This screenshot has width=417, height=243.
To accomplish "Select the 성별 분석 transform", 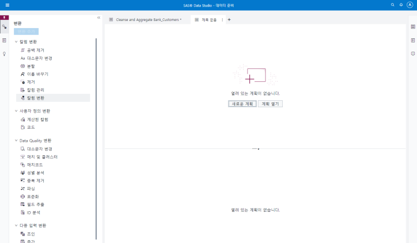I will [53, 173].
